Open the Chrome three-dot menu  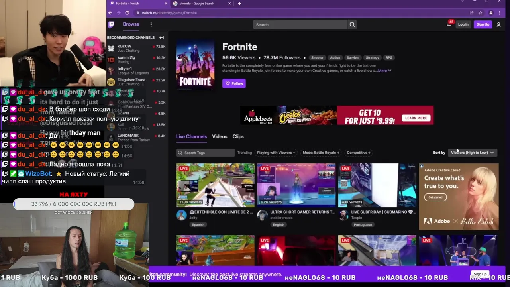coord(500,13)
